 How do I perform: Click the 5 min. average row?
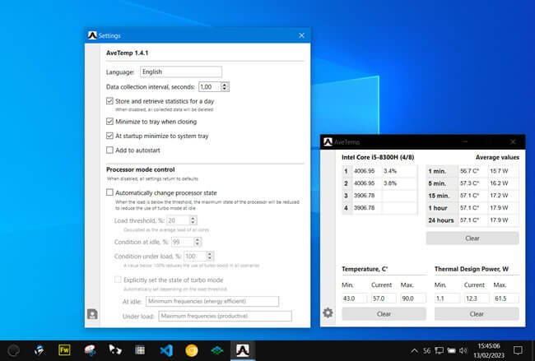coord(472,183)
